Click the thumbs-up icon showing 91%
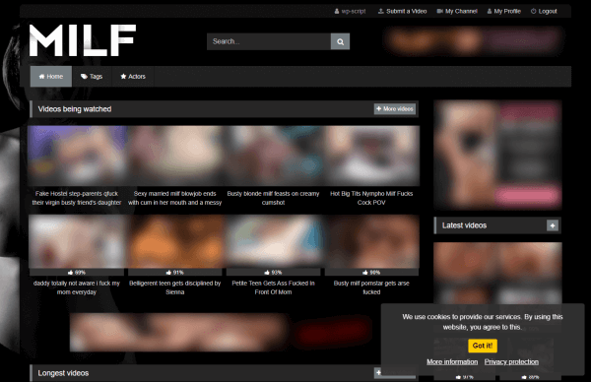This screenshot has height=382, width=591. coord(168,273)
